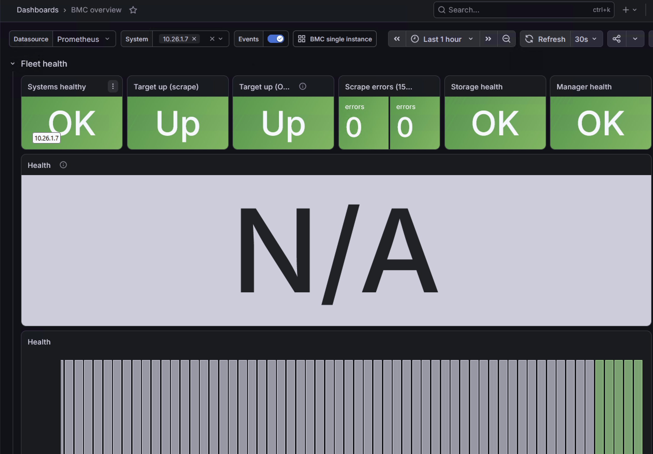Click the Target up (scrape) panel title

166,87
